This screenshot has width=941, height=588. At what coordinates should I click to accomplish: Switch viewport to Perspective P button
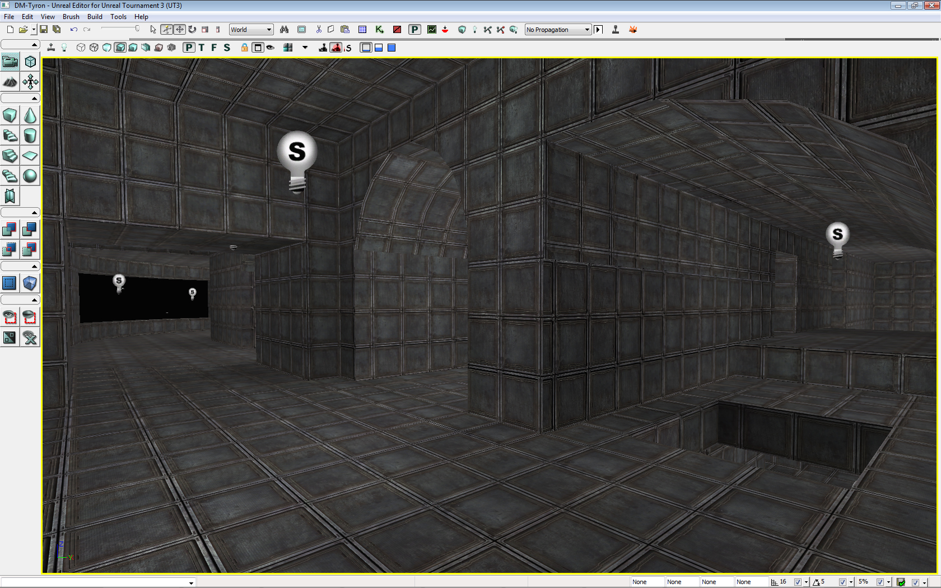189,48
